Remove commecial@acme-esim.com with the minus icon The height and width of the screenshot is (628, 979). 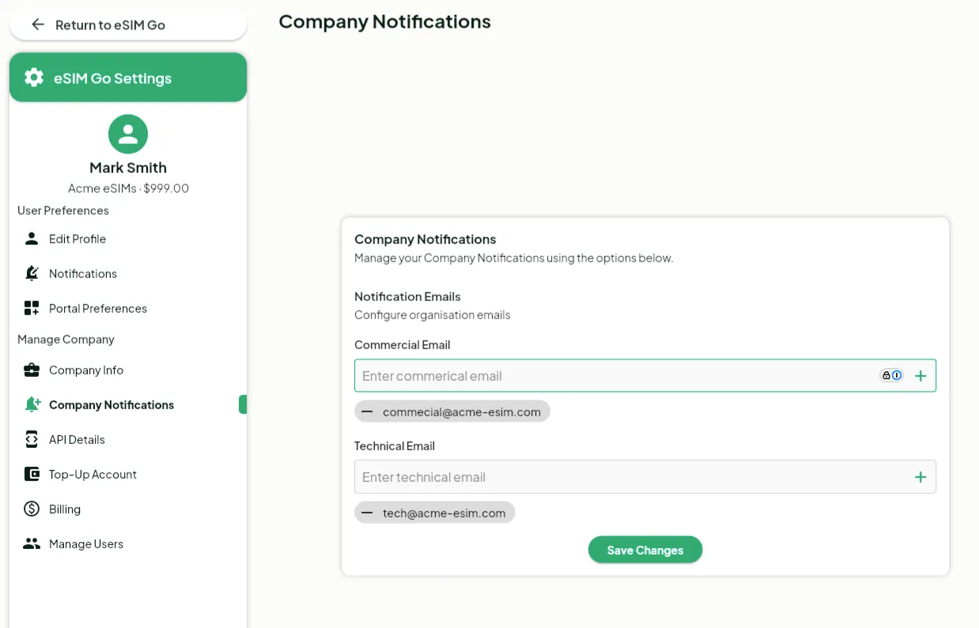(x=367, y=412)
